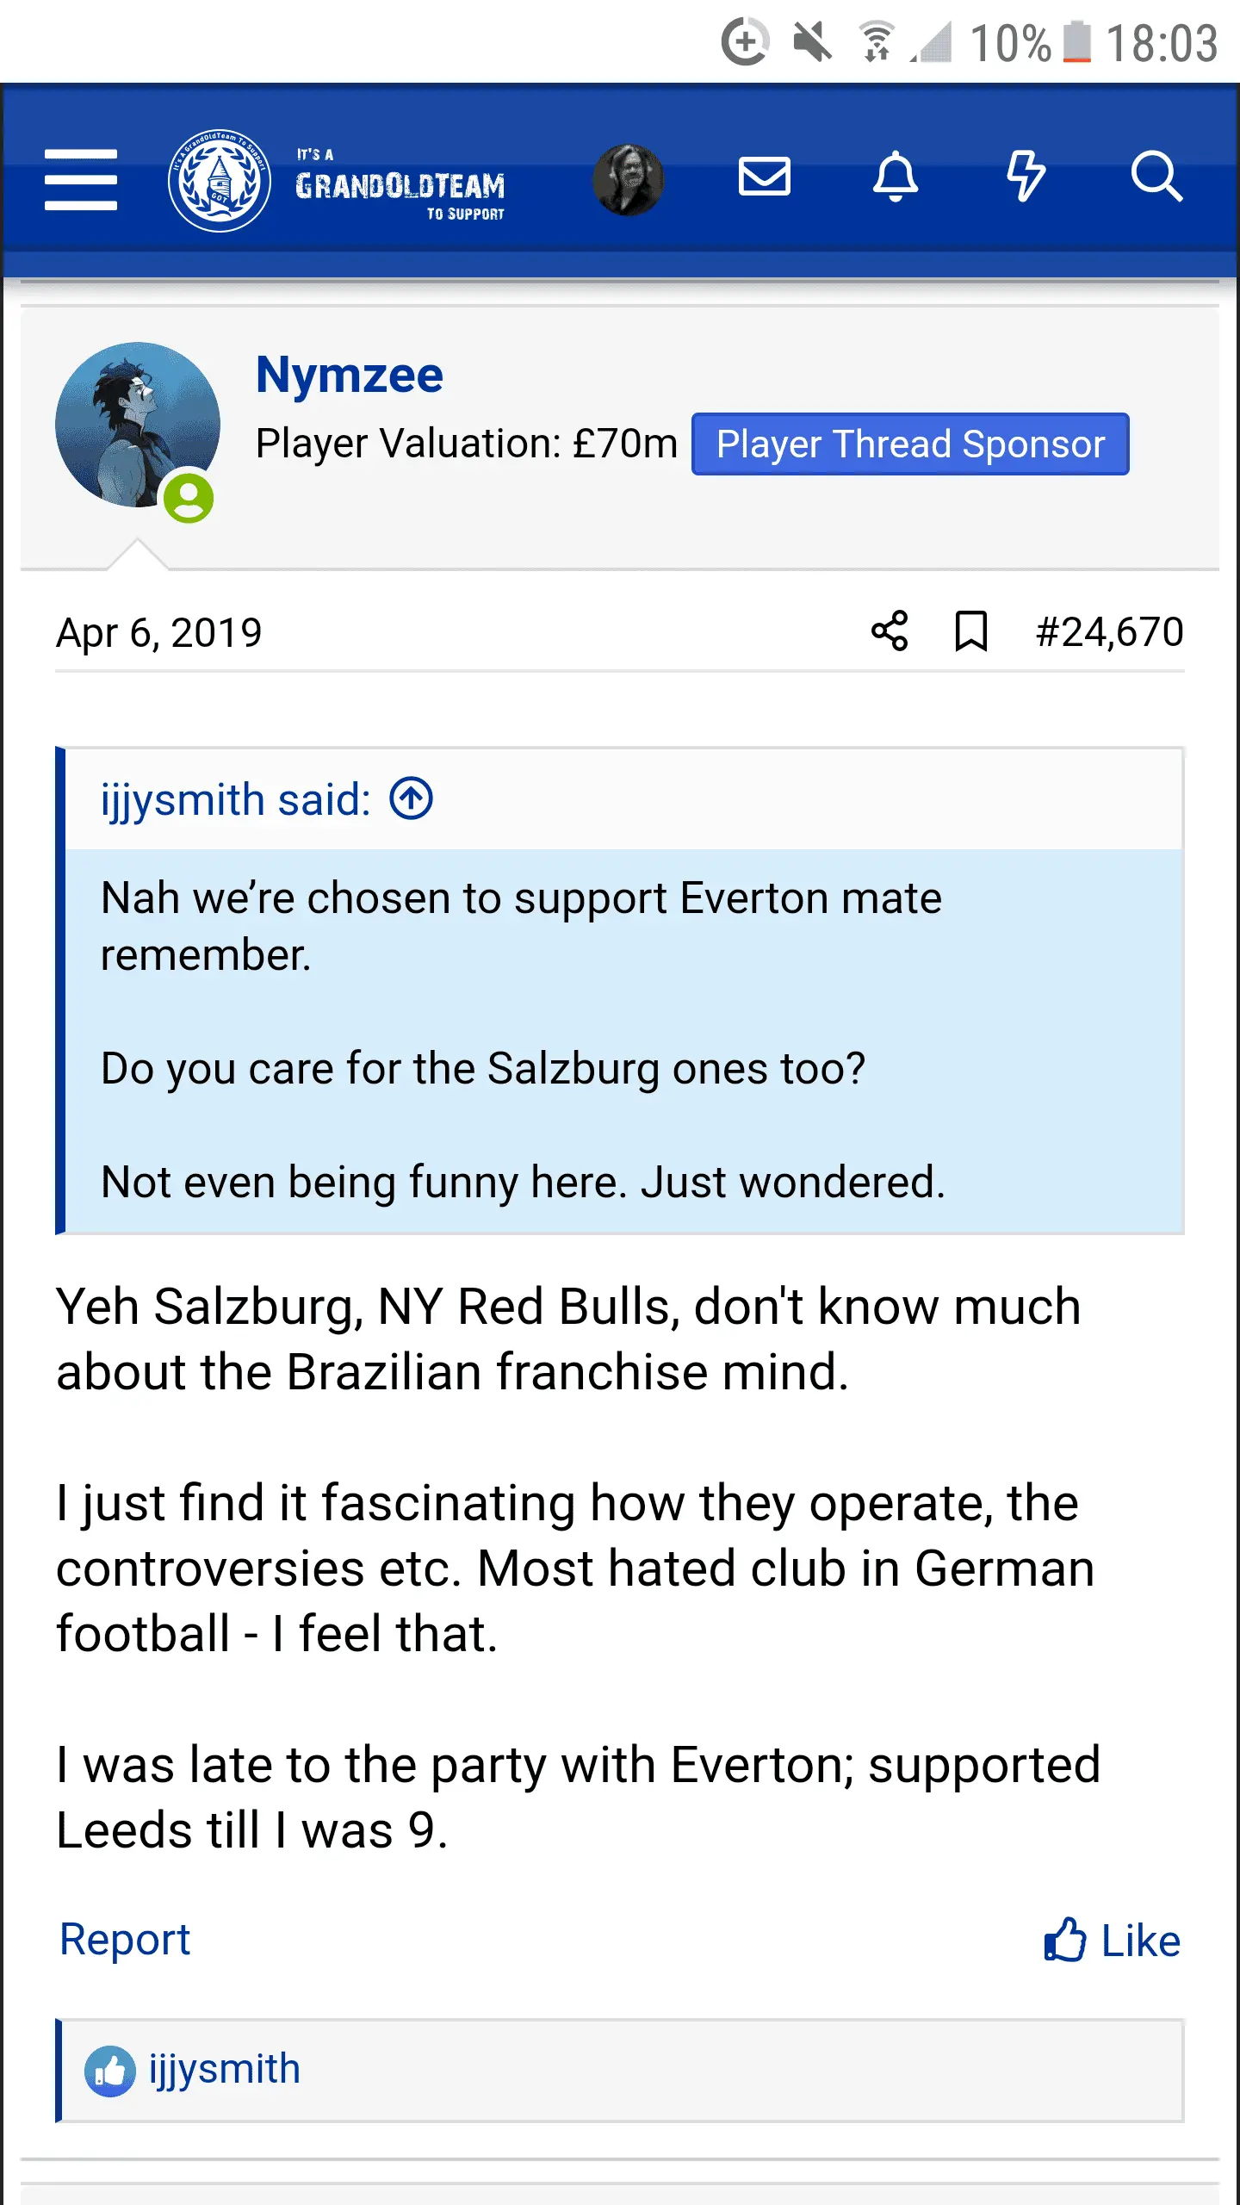1240x2205 pixels.
Task: Open the alerts bell icon
Action: [x=896, y=177]
